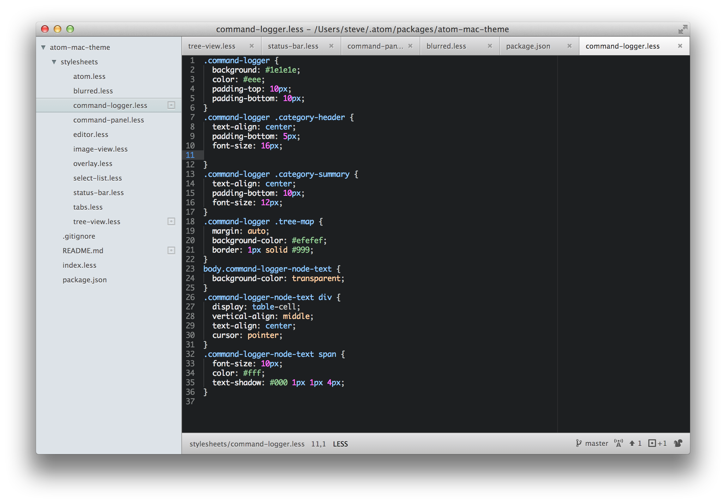Open command-panel.less from the sidebar
This screenshot has width=726, height=504.
click(x=108, y=120)
